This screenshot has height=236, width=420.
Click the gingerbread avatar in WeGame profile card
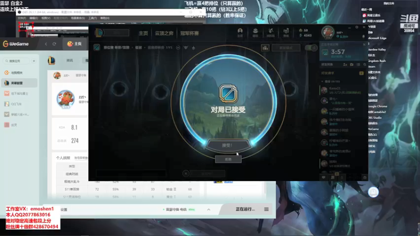click(66, 100)
